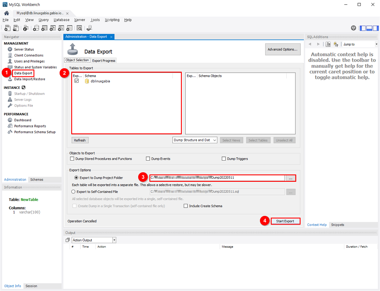The image size is (380, 291).
Task: Click create new view toolbar icon
Action: [53, 28]
